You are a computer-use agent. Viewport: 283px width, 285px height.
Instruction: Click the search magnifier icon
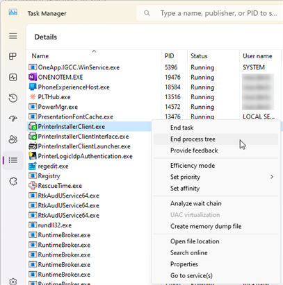(147, 13)
